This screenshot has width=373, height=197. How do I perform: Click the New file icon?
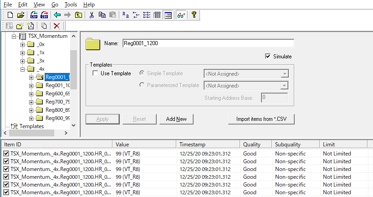coord(10,15)
